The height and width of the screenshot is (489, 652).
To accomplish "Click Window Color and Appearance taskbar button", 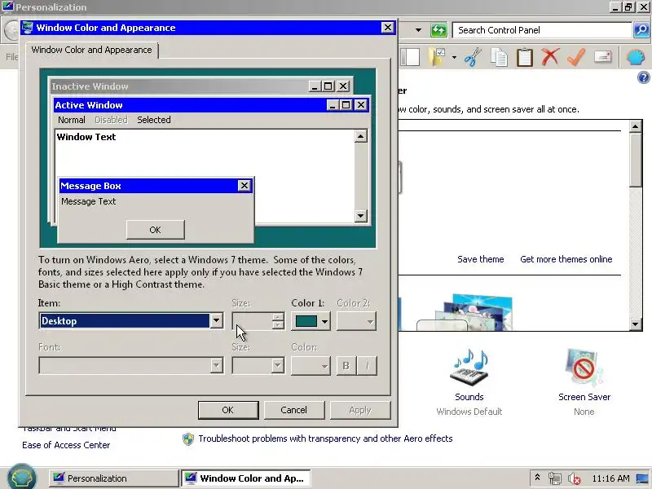I will tap(246, 478).
